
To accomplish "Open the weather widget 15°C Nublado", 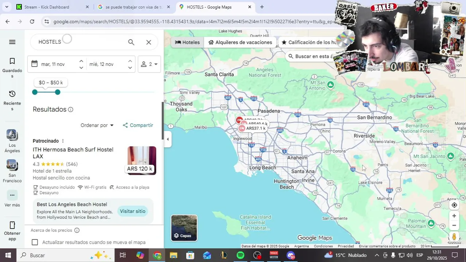I will point(346,255).
